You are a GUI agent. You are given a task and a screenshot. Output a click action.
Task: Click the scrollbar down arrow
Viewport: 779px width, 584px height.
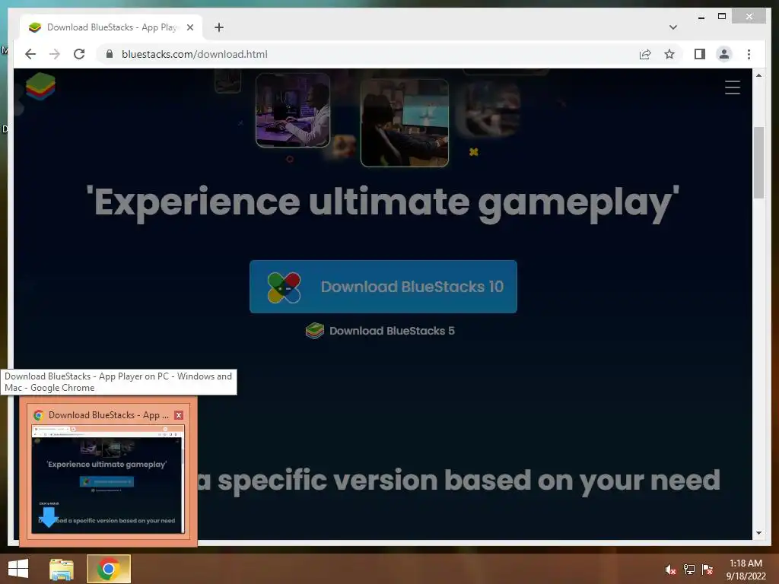[x=758, y=533]
